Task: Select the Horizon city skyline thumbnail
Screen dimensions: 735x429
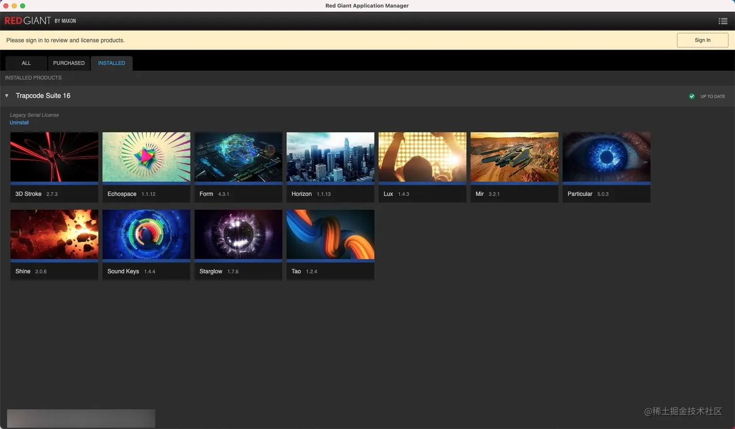Action: (x=331, y=157)
